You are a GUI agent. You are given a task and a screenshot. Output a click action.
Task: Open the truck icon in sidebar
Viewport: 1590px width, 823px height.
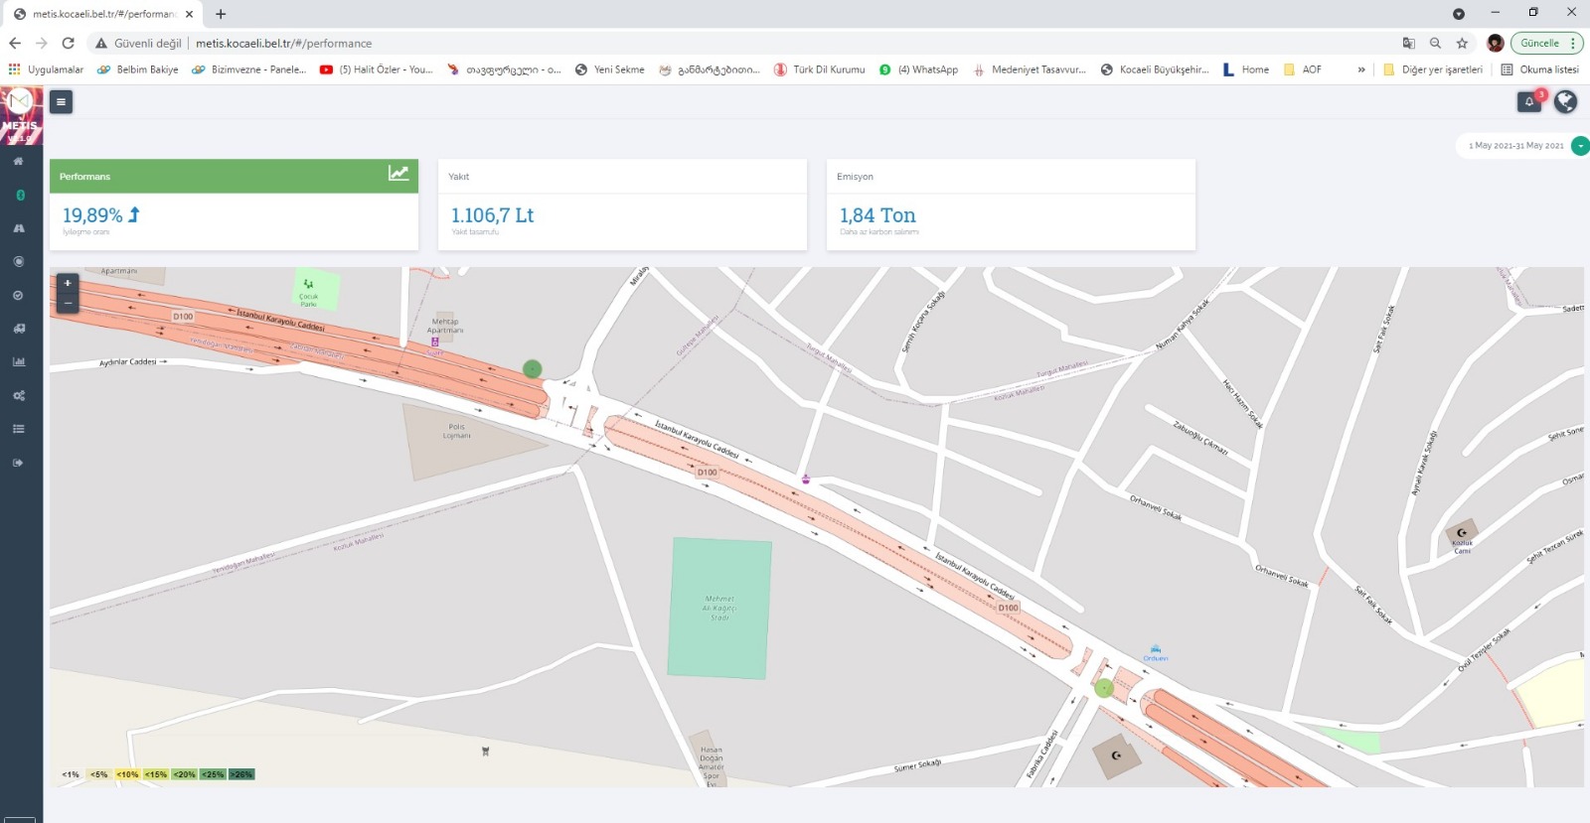[x=18, y=329]
